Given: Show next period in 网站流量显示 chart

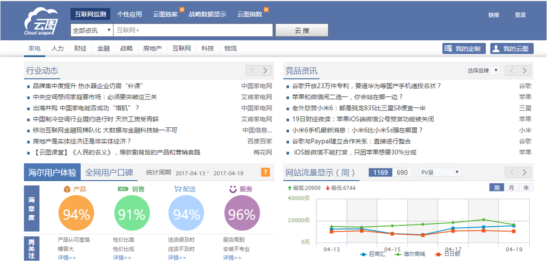Looking at the screenshot, I should point(525,172).
